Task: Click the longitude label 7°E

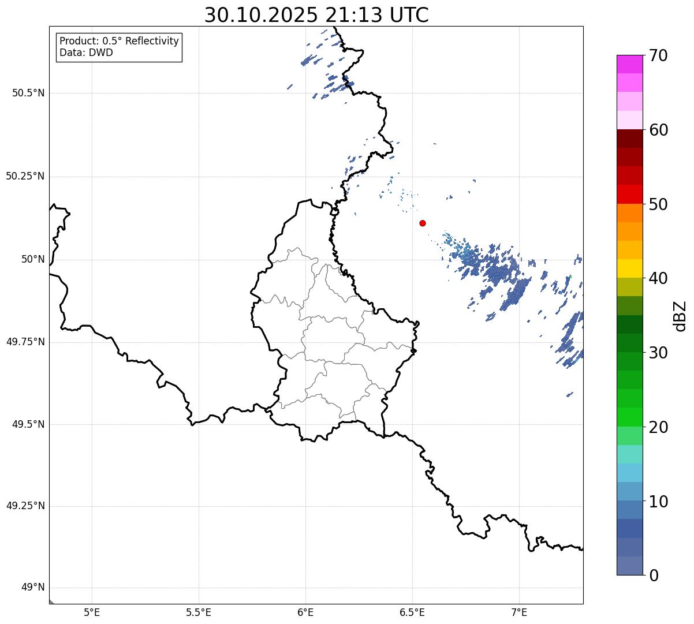Action: (x=519, y=612)
